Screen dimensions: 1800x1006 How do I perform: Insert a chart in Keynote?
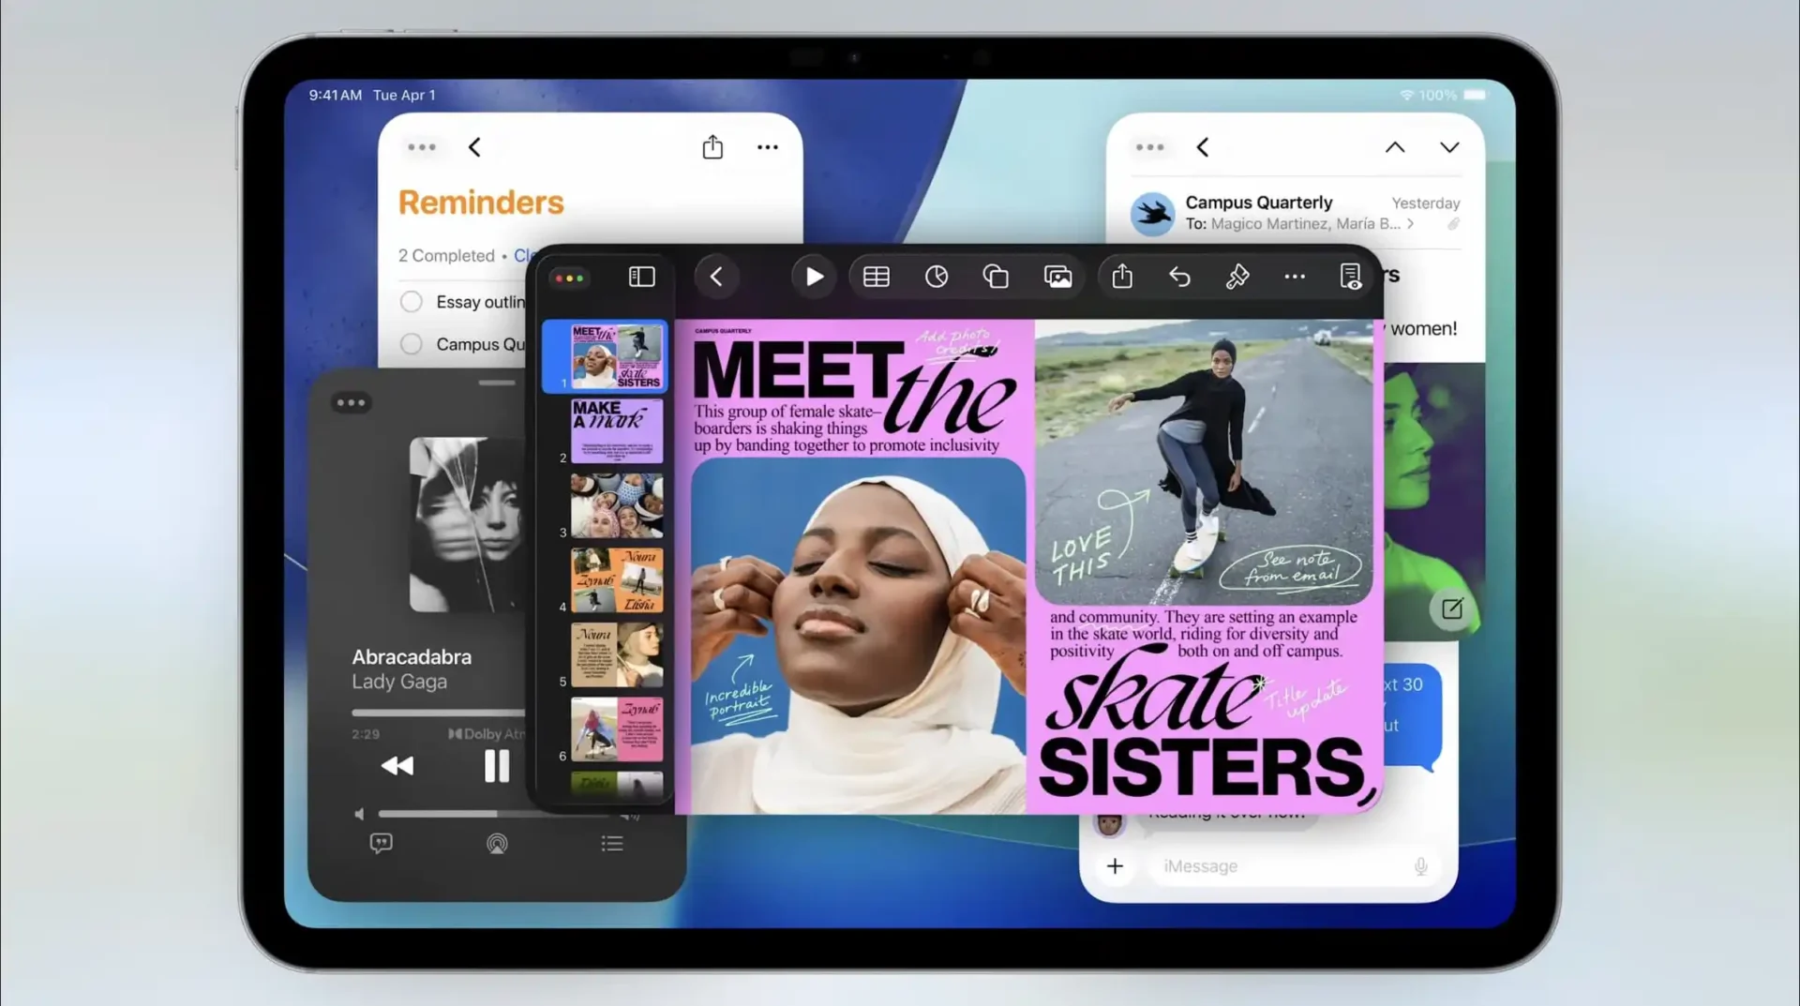tap(937, 277)
